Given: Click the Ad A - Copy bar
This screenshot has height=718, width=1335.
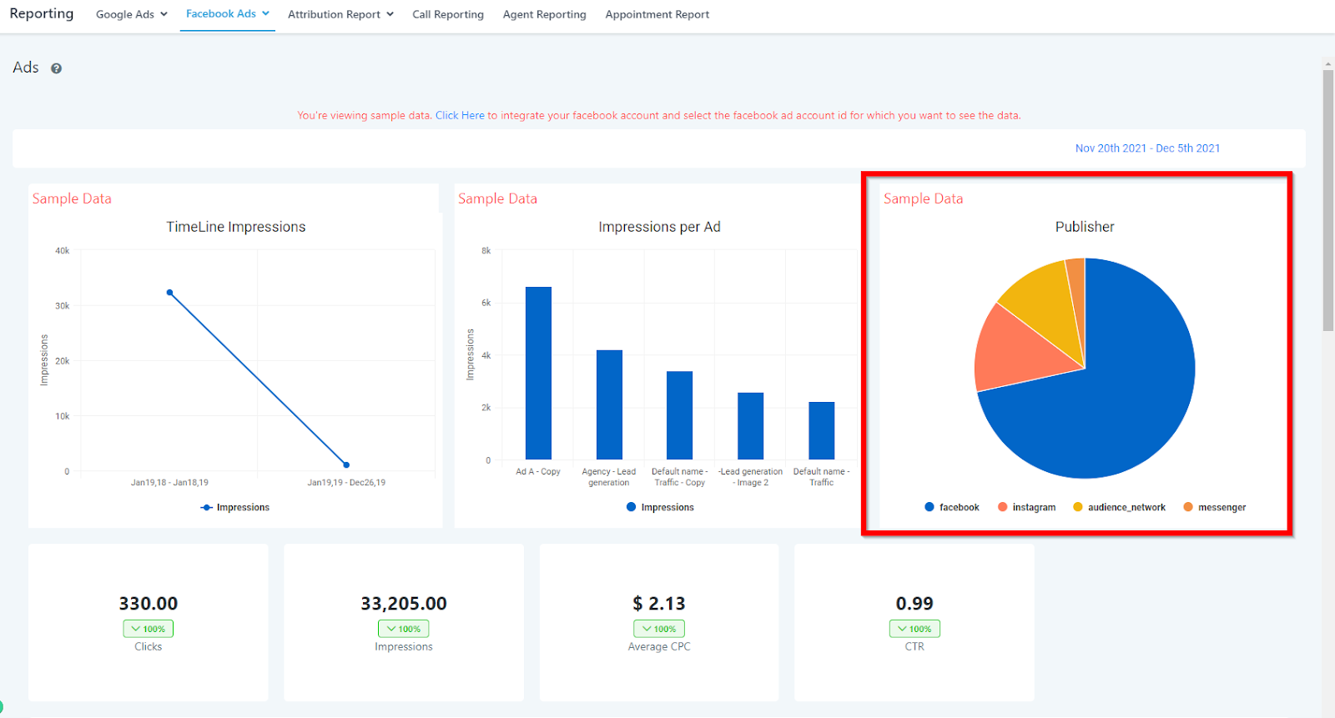Looking at the screenshot, I should coord(538,373).
